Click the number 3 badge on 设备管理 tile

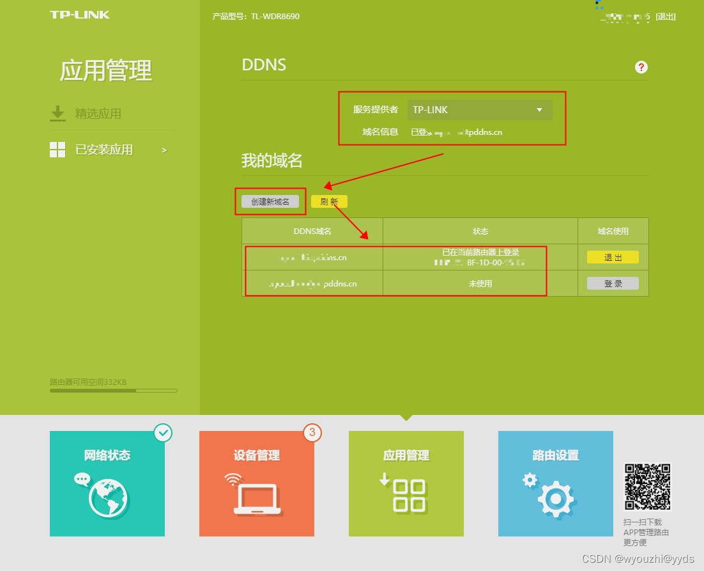click(312, 433)
